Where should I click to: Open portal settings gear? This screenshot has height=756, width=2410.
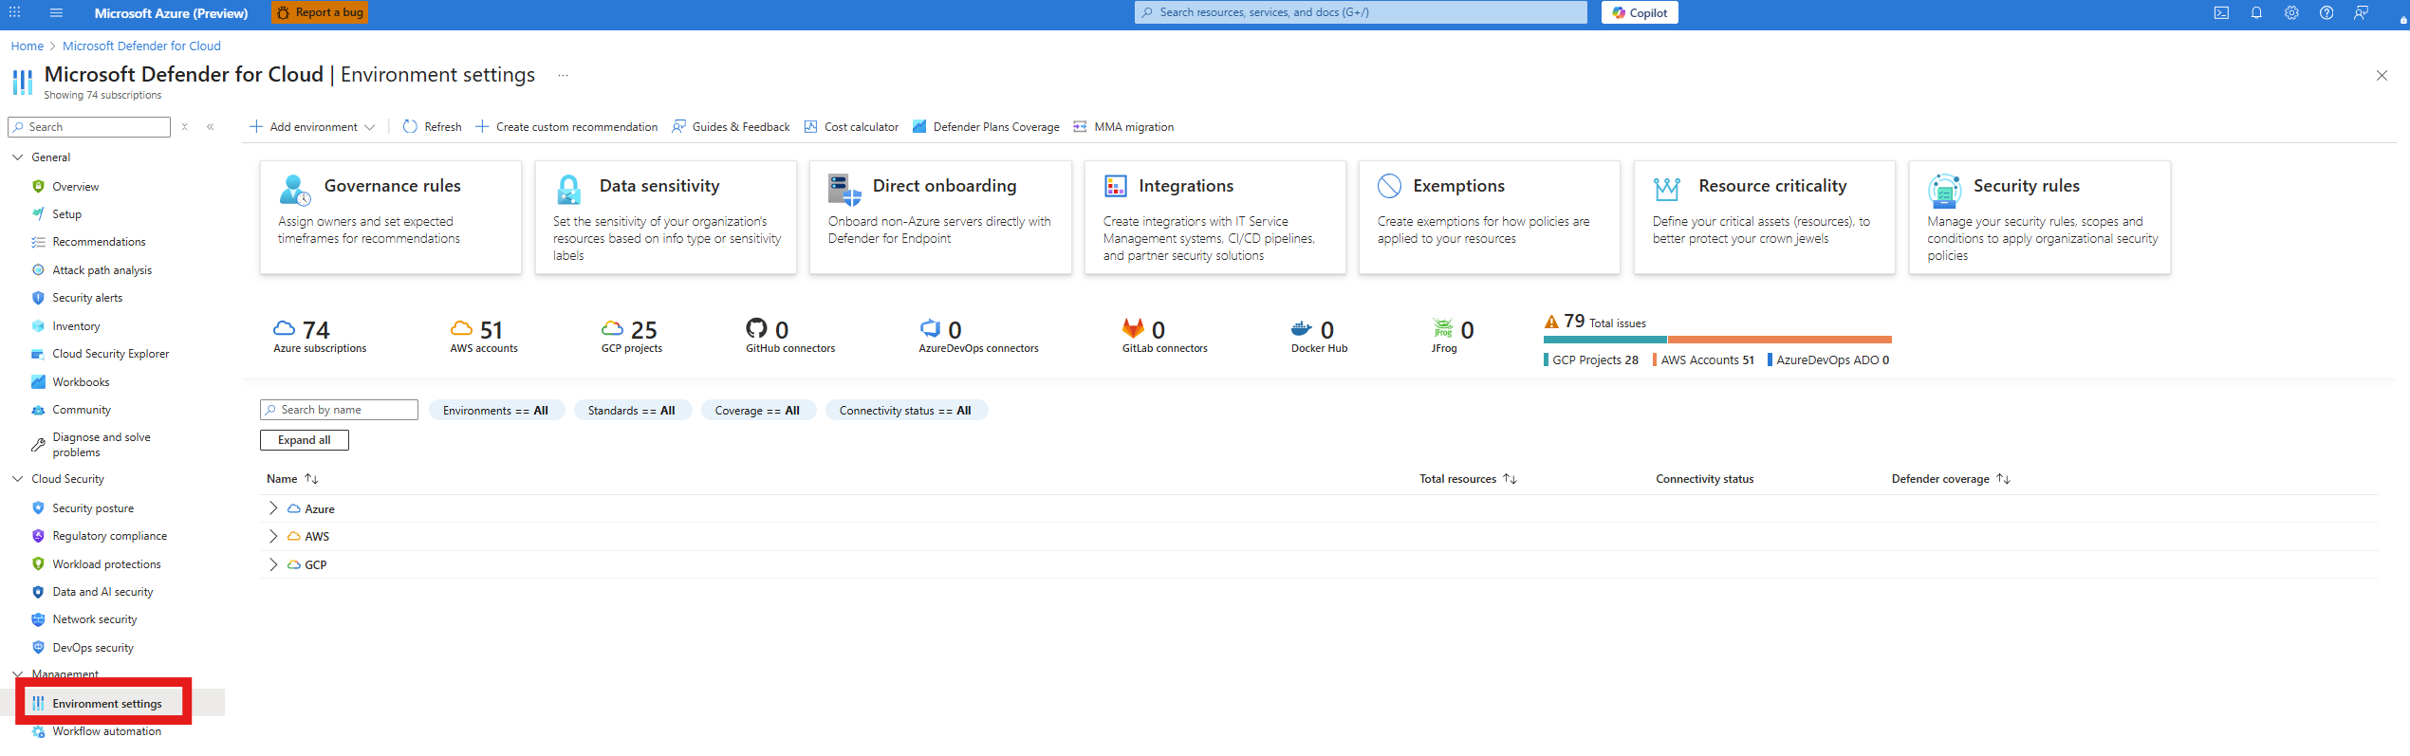[2291, 13]
